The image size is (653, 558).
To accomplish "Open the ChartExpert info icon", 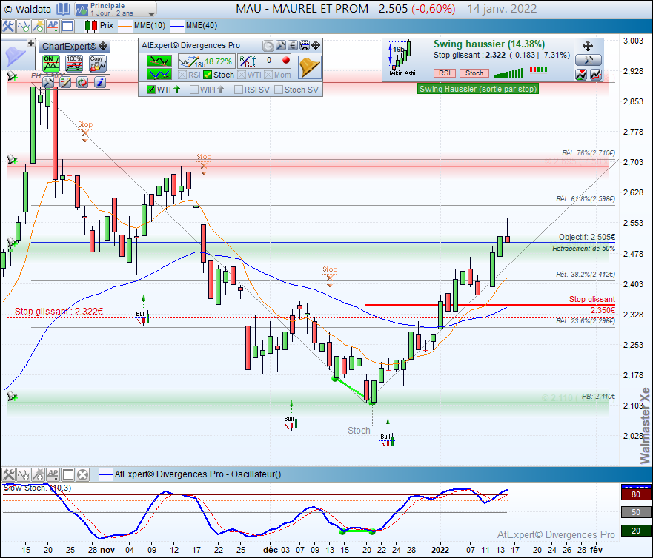I will coord(100,82).
